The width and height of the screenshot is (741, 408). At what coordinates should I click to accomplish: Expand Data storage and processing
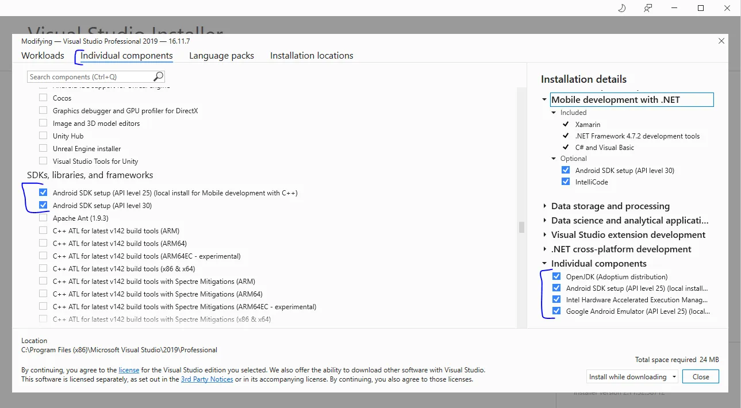pos(544,206)
